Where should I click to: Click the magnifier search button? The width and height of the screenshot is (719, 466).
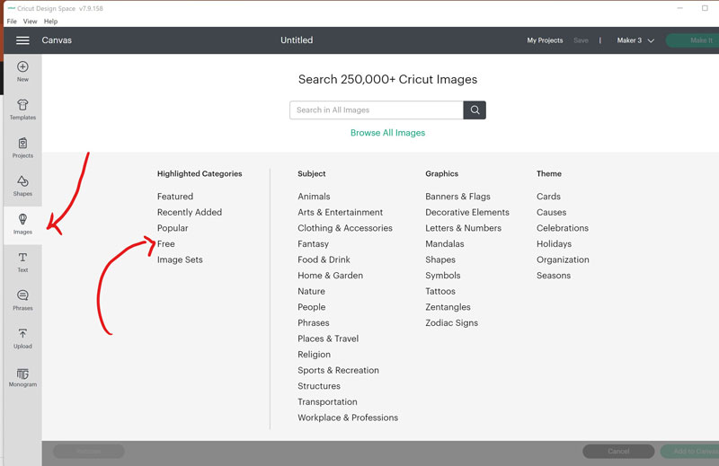475,110
